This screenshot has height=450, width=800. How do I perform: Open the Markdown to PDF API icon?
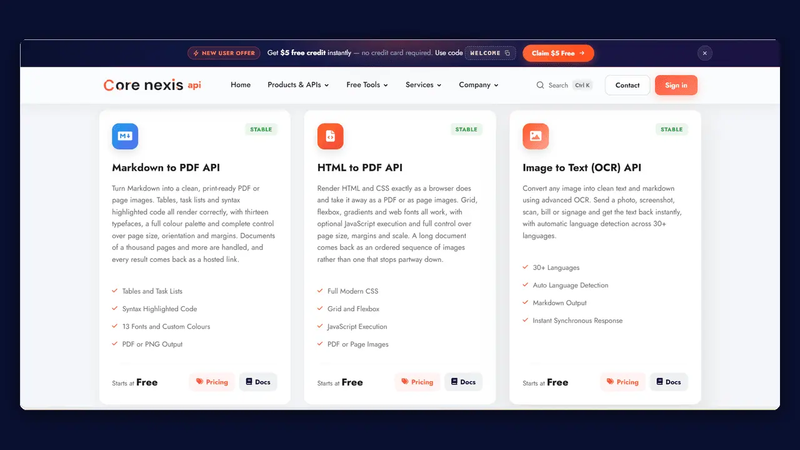tap(125, 136)
